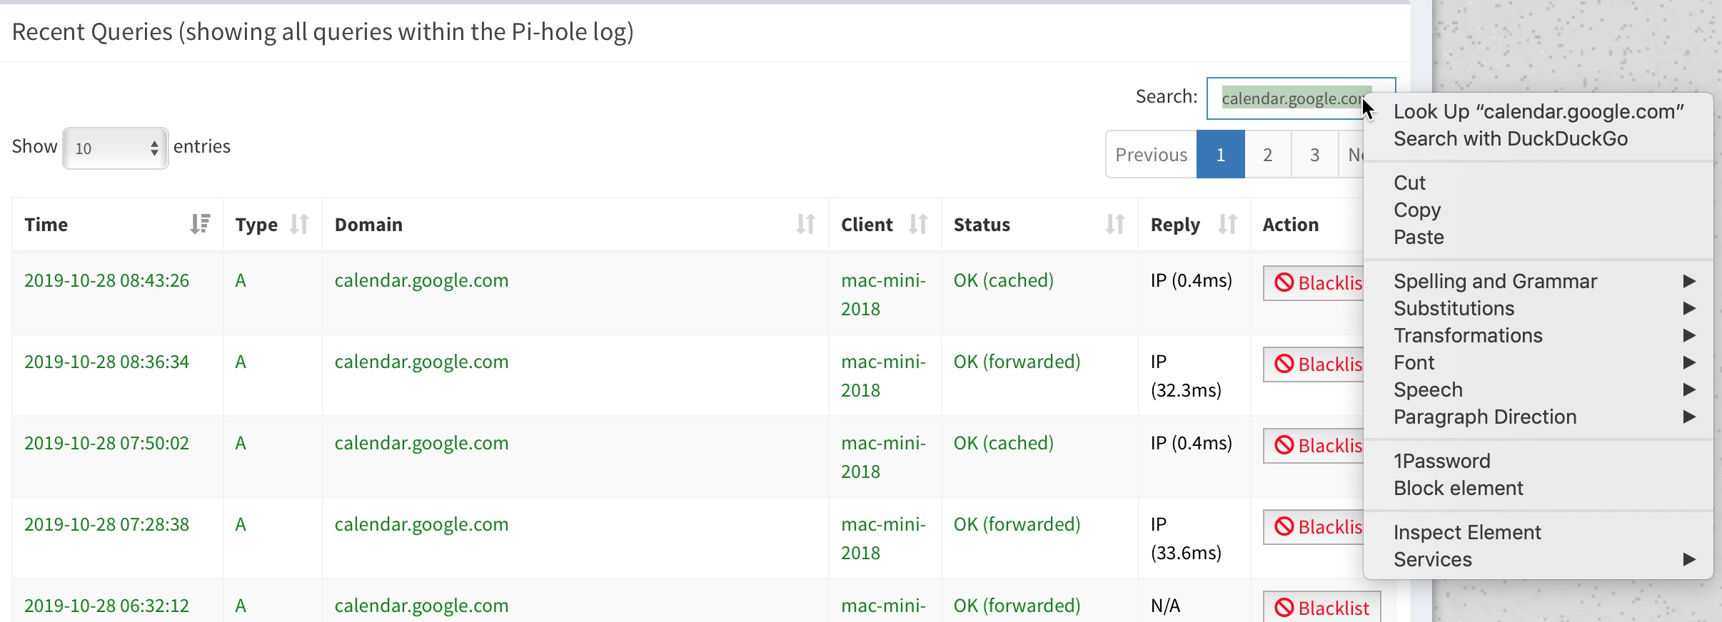
Task: Select Paste from context menu
Action: point(1539,237)
